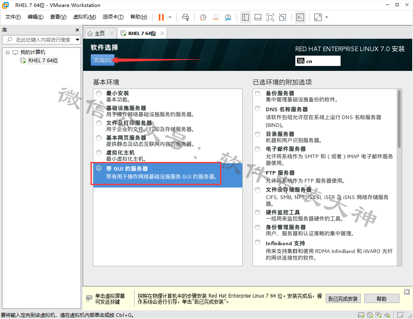
Task: Click the network adapter status icon
Action: (378, 315)
